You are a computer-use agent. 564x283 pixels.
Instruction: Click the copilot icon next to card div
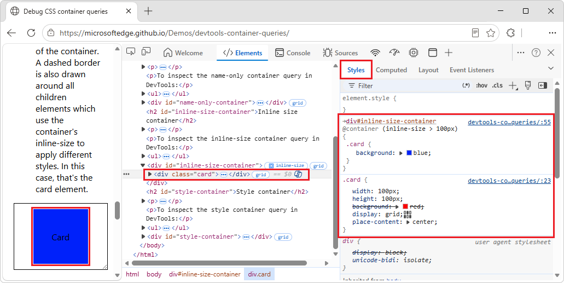[x=298, y=174]
